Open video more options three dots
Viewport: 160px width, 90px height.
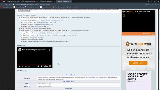pos(49,50)
